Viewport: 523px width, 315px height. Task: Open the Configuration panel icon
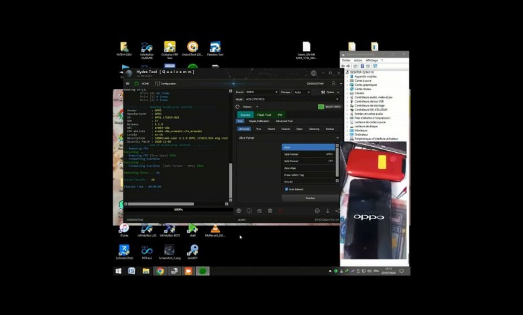click(x=158, y=83)
